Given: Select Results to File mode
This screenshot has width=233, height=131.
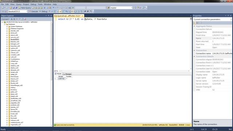Looking at the screenshot, I should [75, 11].
